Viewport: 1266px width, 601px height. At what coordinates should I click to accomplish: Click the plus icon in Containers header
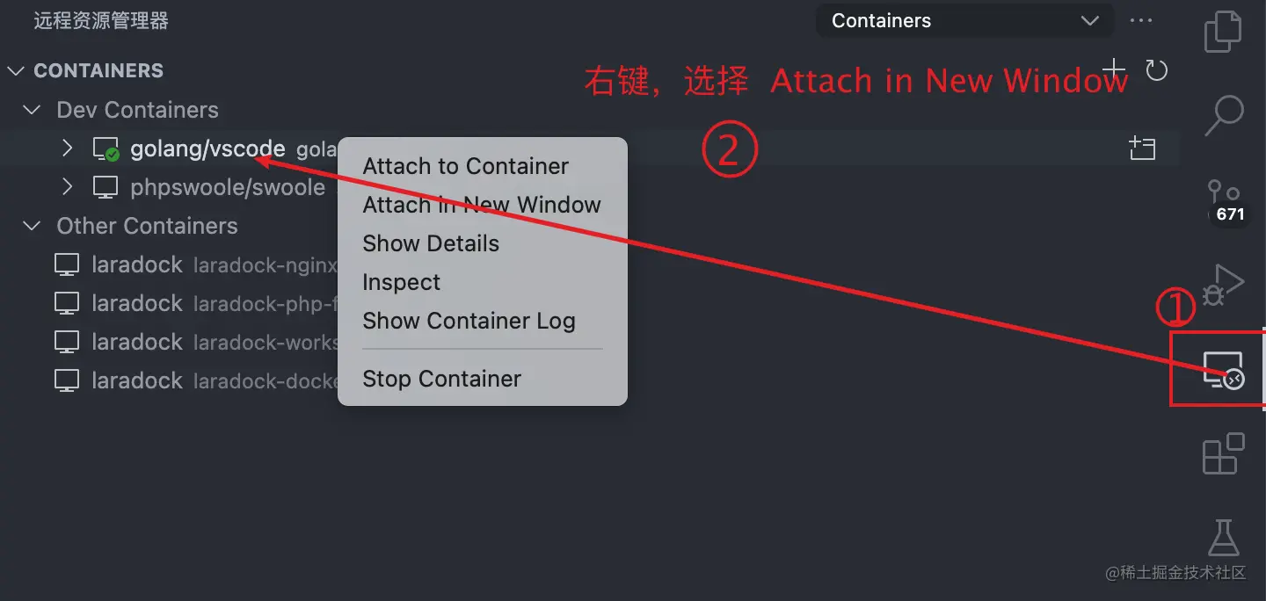pyautogui.click(x=1114, y=69)
